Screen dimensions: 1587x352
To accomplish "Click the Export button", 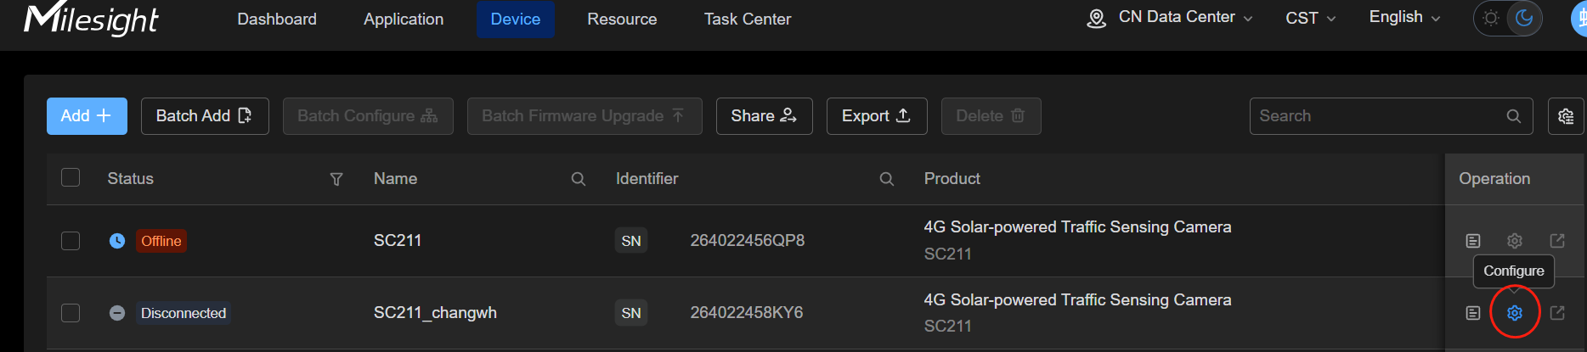I will [x=877, y=116].
